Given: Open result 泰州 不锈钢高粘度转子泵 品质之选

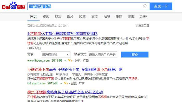Looking at the screenshot, I should [x=65, y=92].
